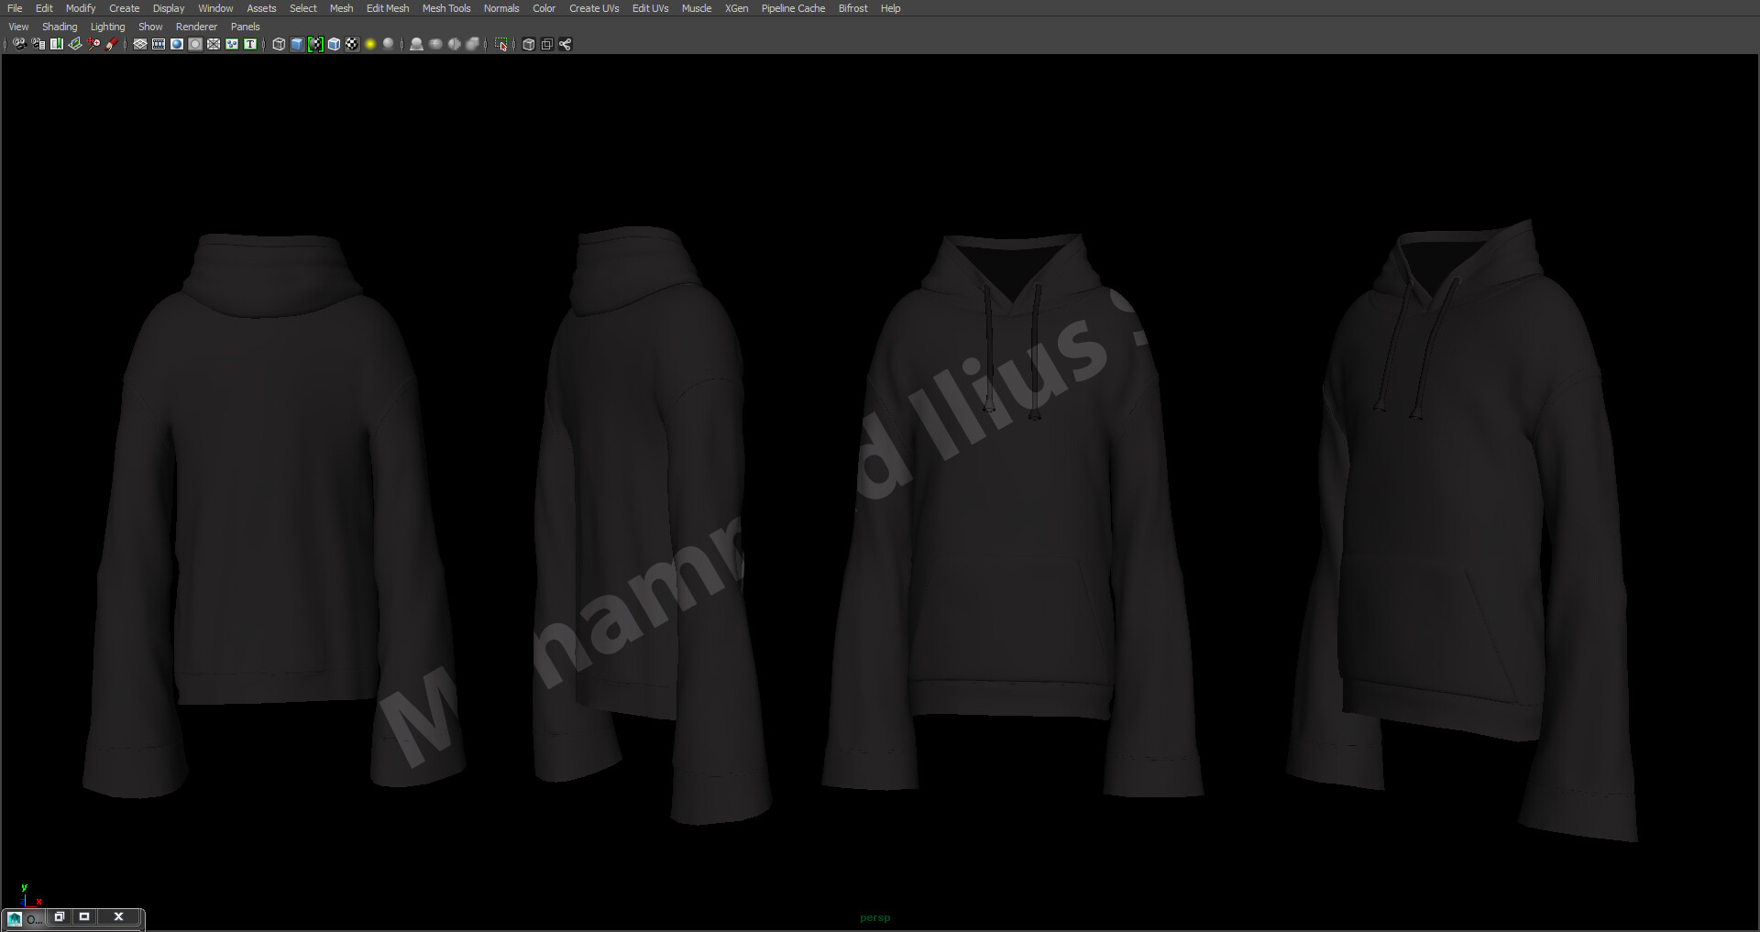This screenshot has height=932, width=1760.
Task: Open the Shading menu
Action: (x=60, y=27)
